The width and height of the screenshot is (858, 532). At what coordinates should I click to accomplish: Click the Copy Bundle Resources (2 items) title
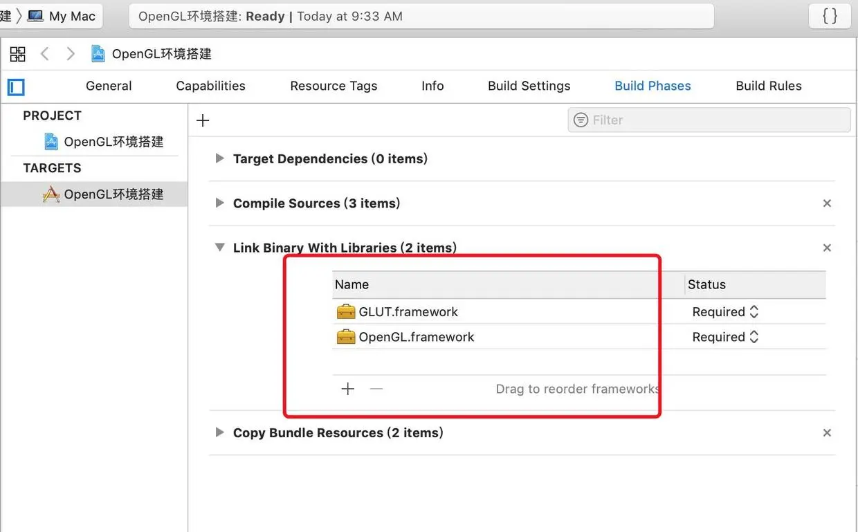tap(338, 432)
